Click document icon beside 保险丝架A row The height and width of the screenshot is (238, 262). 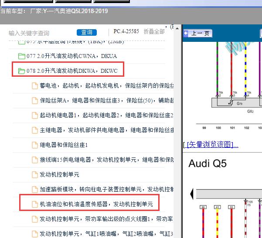pos(35,101)
